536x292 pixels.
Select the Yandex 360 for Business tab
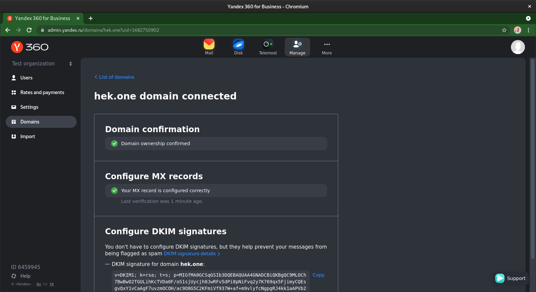click(x=43, y=18)
